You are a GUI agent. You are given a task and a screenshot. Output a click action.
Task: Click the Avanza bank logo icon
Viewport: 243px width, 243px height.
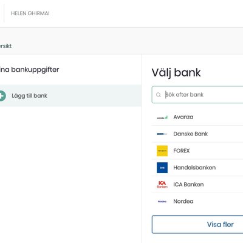pos(162,117)
